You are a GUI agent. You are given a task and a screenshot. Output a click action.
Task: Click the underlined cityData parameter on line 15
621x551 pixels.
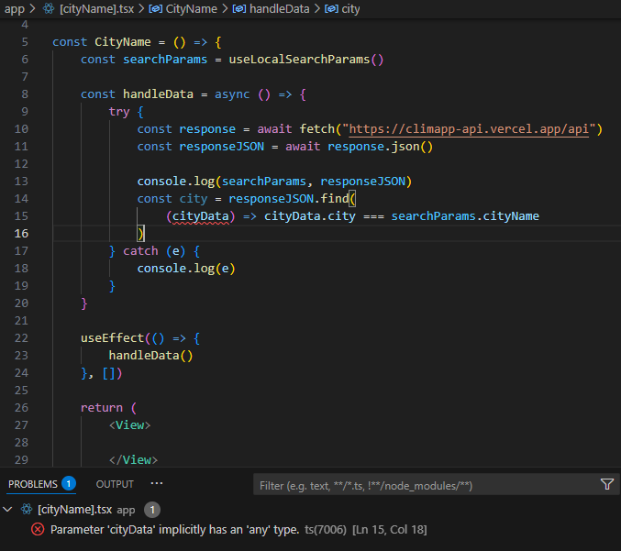[x=200, y=216]
